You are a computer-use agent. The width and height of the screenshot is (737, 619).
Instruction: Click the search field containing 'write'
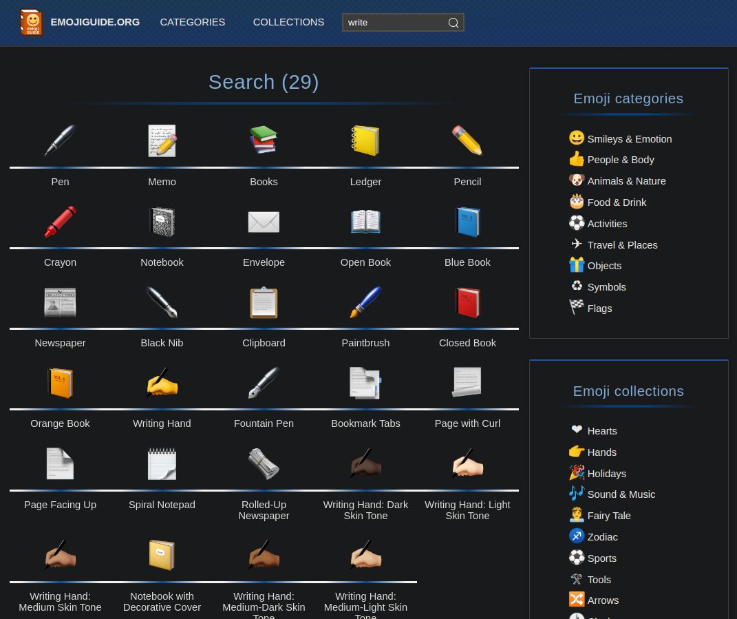coord(394,23)
